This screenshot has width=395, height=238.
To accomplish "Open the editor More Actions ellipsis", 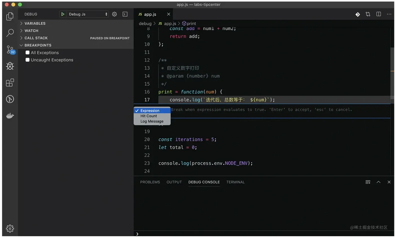I will pyautogui.click(x=389, y=14).
